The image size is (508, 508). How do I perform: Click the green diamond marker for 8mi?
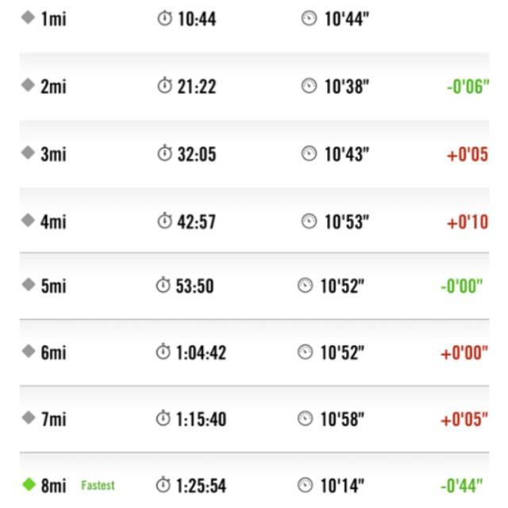(x=29, y=483)
